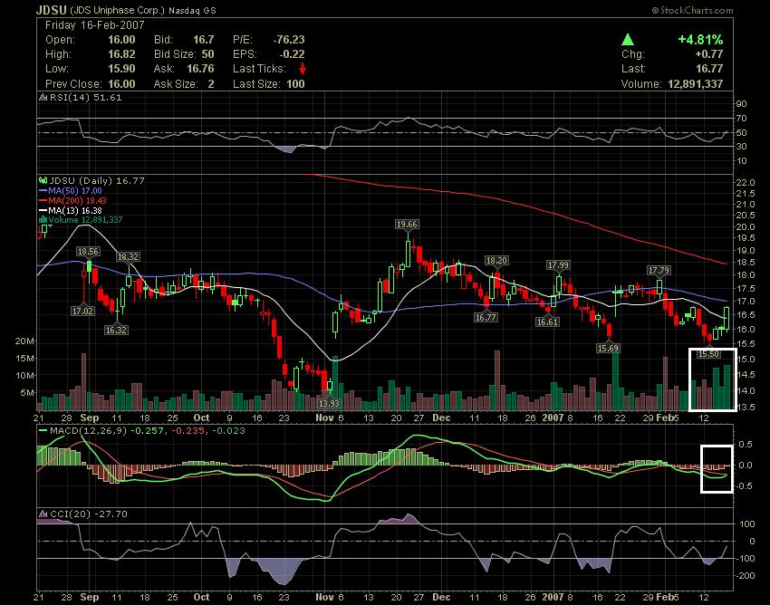Click the Ask value 16.76
This screenshot has height=605, width=770.
200,68
